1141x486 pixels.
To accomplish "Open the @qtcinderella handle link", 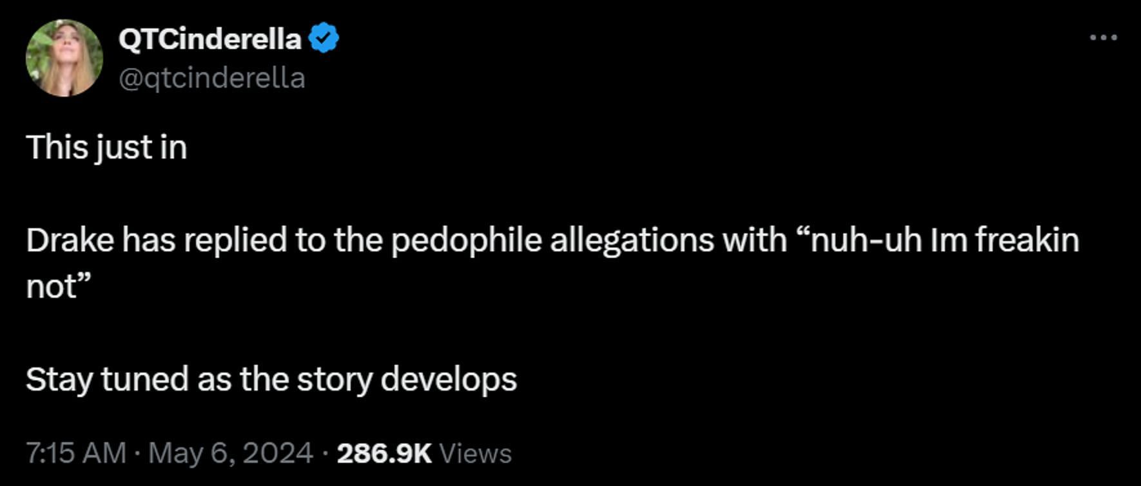I will tap(211, 78).
